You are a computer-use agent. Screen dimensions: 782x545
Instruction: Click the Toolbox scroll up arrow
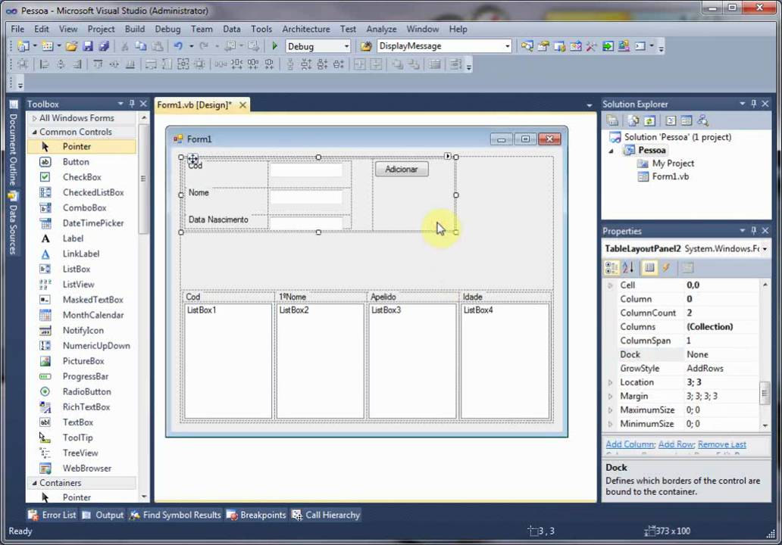pyautogui.click(x=144, y=118)
